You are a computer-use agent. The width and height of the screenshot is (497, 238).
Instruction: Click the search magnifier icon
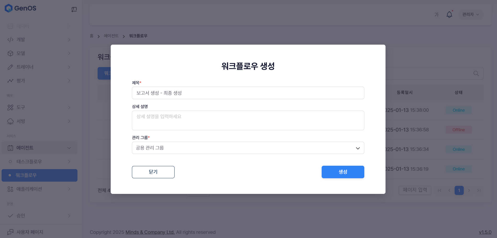click(x=476, y=74)
